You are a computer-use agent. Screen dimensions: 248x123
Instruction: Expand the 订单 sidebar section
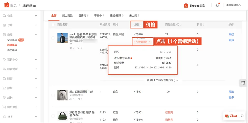point(36,25)
